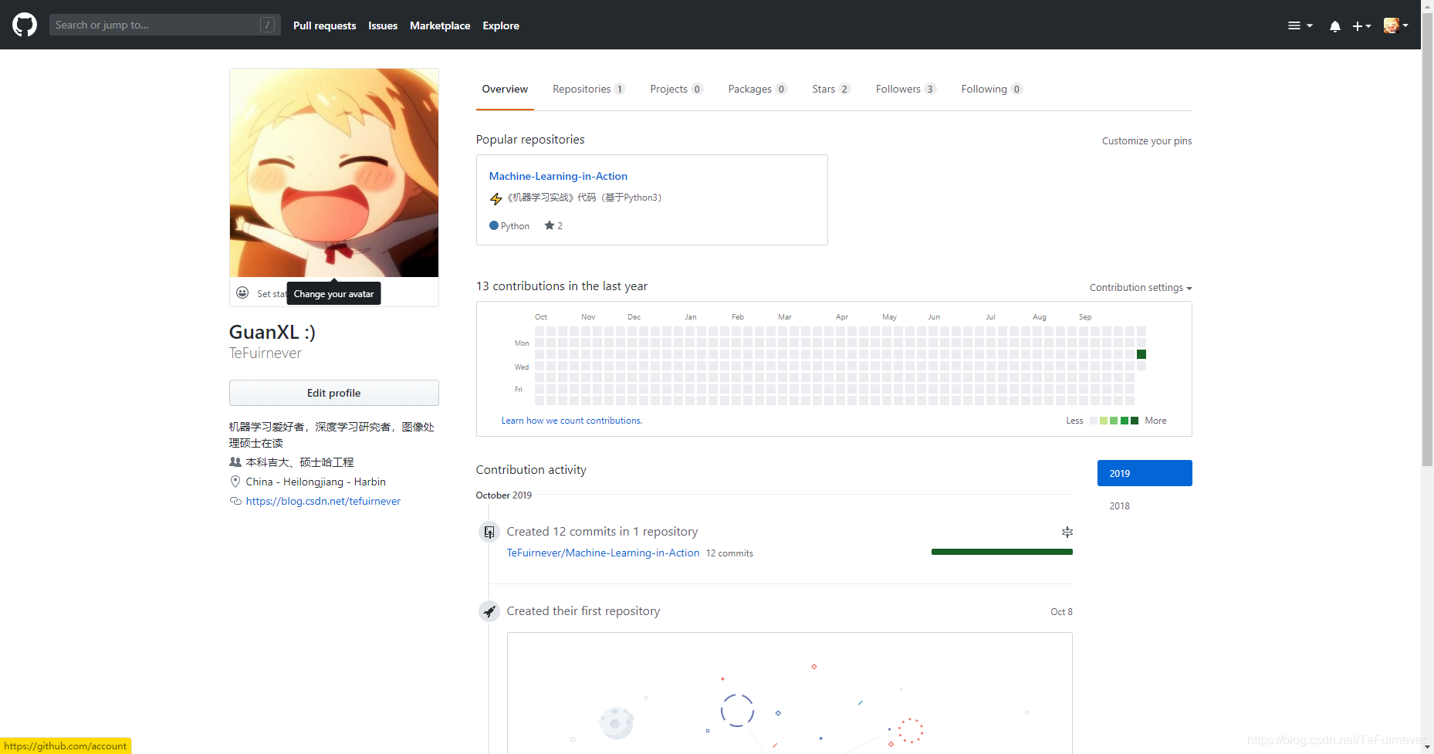Switch to the Projects tab
Image resolution: width=1434 pixels, height=754 pixels.
coord(676,89)
